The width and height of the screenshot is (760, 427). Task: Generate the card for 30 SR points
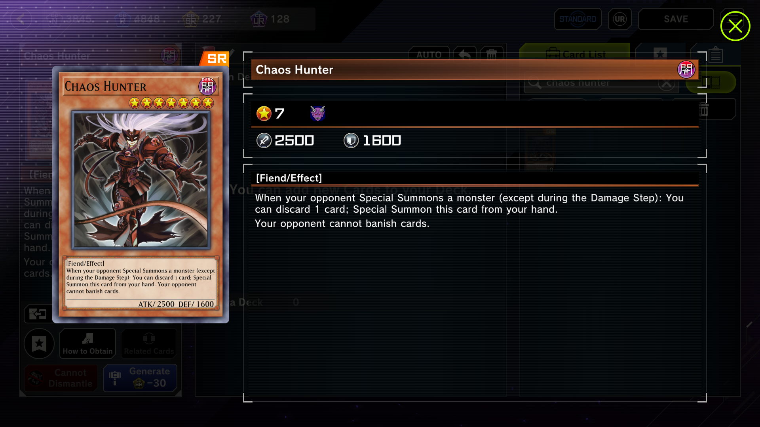tap(140, 378)
